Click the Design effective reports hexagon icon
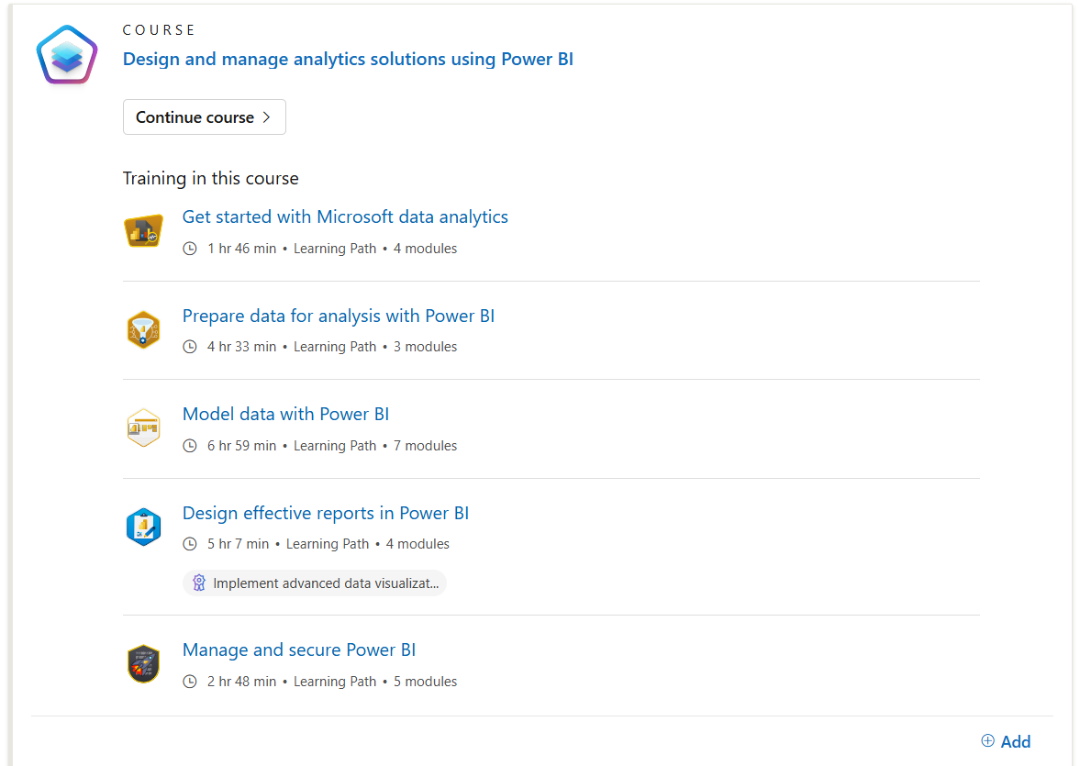1080x766 pixels. point(143,527)
